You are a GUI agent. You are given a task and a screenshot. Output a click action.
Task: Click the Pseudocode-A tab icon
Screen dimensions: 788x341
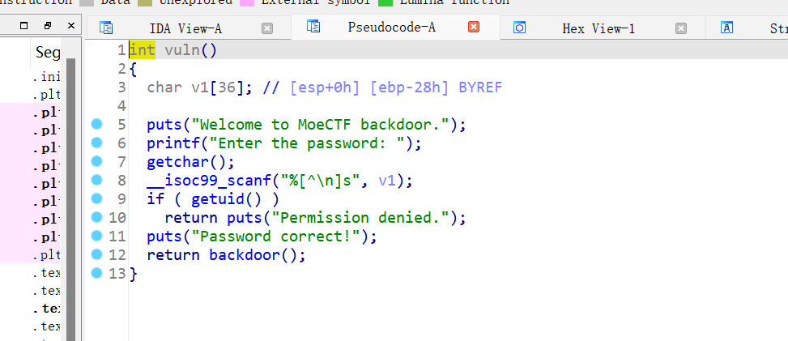click(311, 27)
